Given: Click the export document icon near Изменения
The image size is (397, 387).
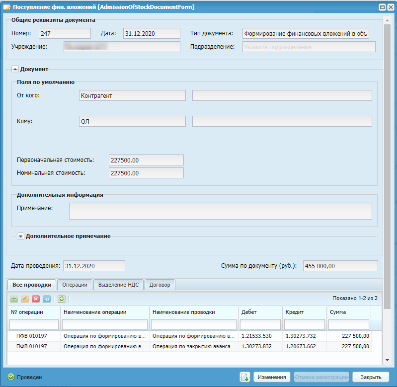Looking at the screenshot, I should (245, 377).
